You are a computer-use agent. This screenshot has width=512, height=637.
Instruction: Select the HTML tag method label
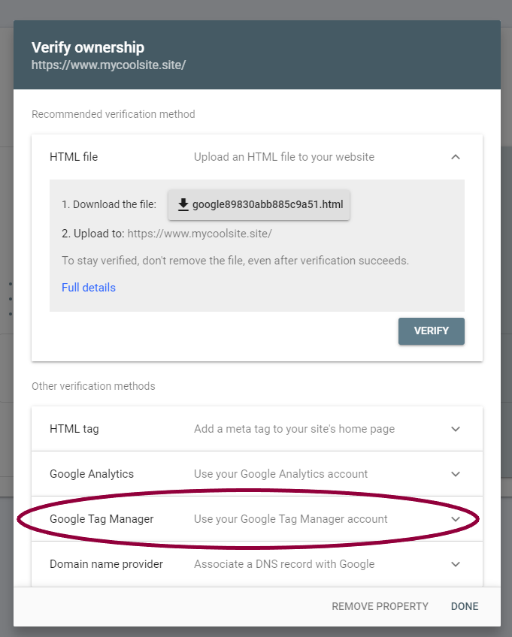74,429
